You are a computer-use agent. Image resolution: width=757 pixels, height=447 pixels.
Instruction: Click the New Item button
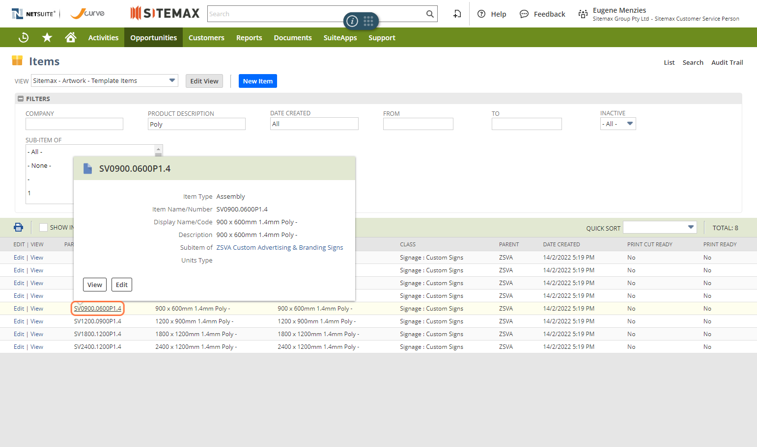coord(258,81)
